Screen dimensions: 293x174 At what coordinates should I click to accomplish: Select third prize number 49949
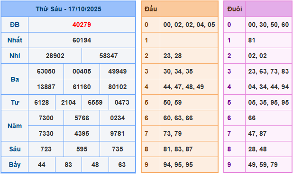pyautogui.click(x=118, y=71)
